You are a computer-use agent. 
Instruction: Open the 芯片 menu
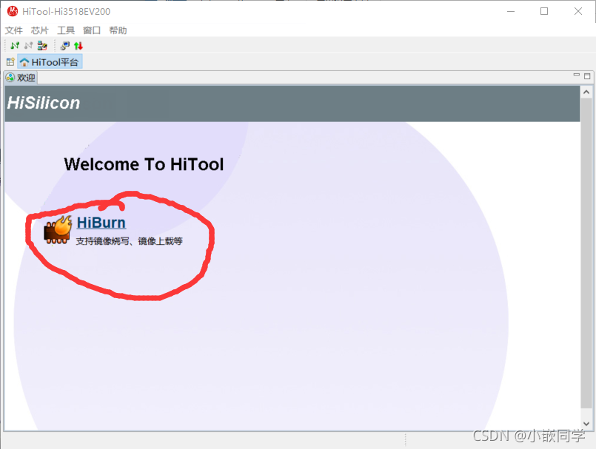tap(40, 30)
